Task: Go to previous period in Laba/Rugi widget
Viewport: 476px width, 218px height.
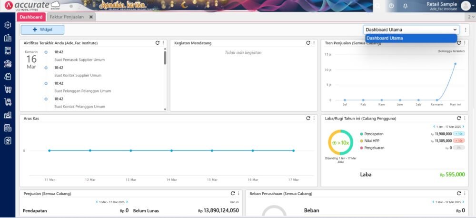Action: [434, 127]
